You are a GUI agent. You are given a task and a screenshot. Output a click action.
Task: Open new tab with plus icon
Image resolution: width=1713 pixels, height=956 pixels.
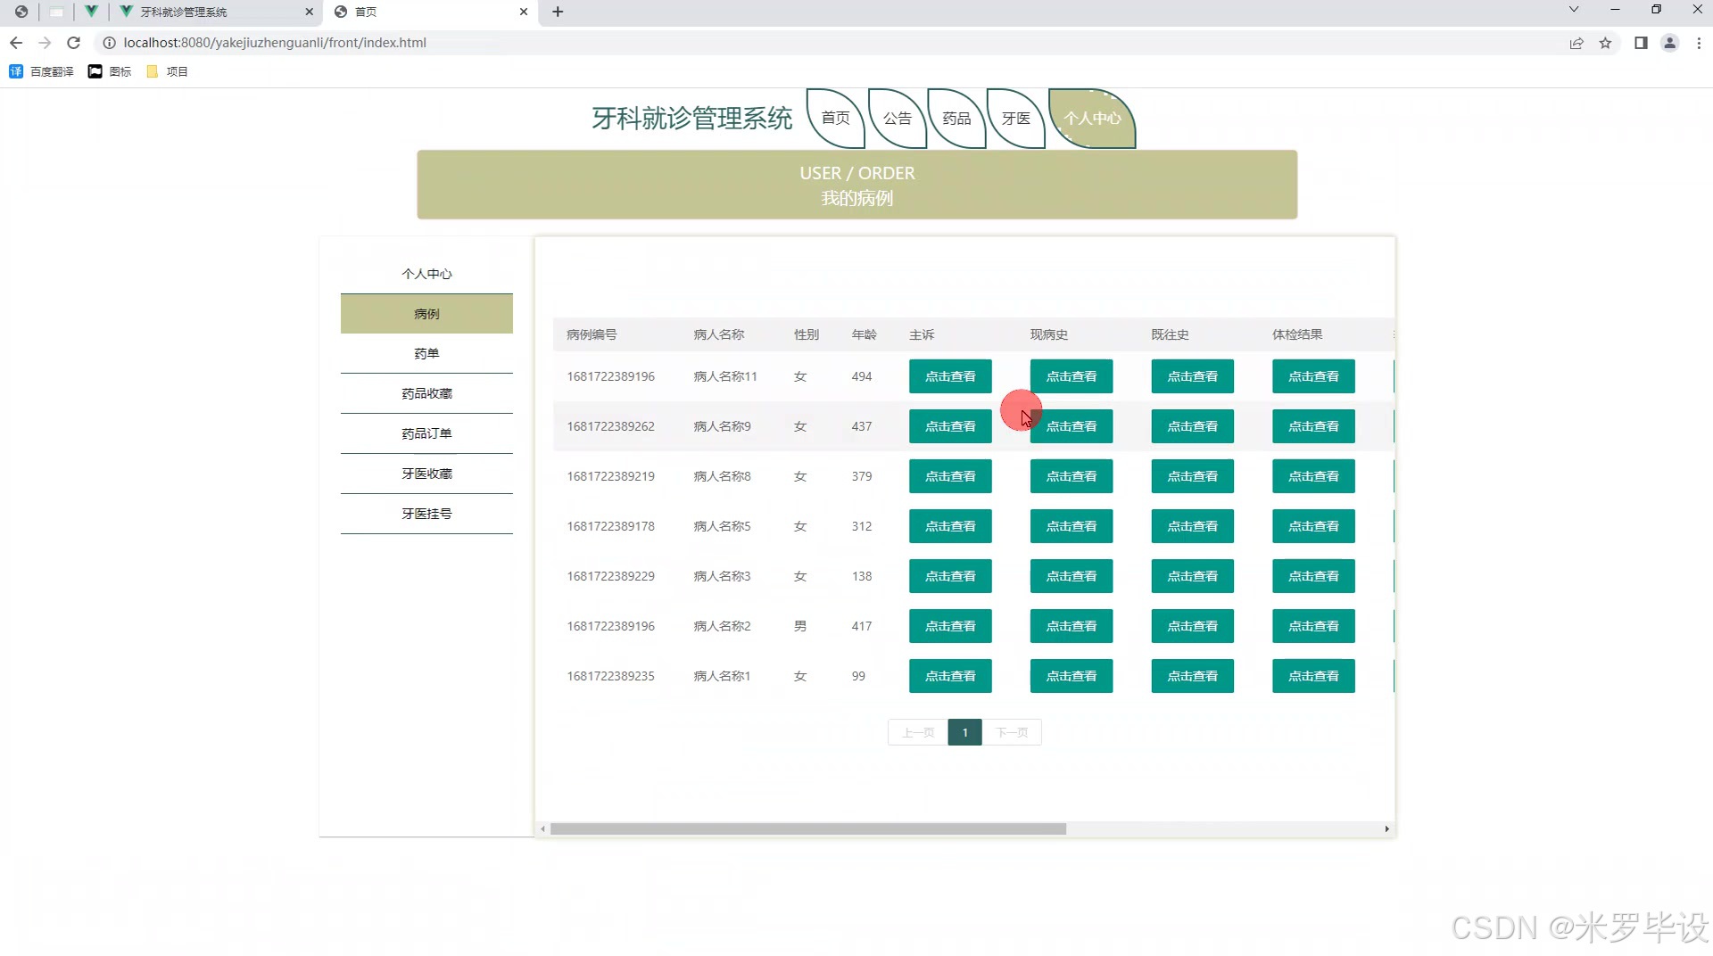(558, 12)
